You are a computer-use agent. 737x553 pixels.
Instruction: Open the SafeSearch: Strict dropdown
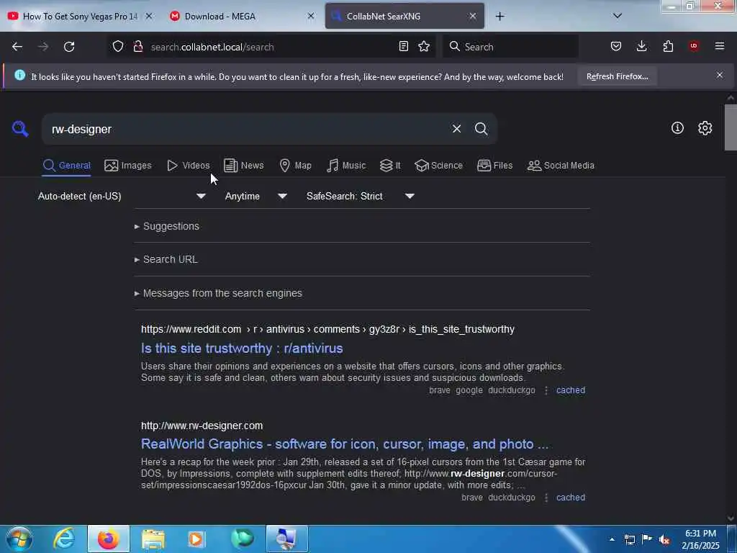click(x=361, y=196)
